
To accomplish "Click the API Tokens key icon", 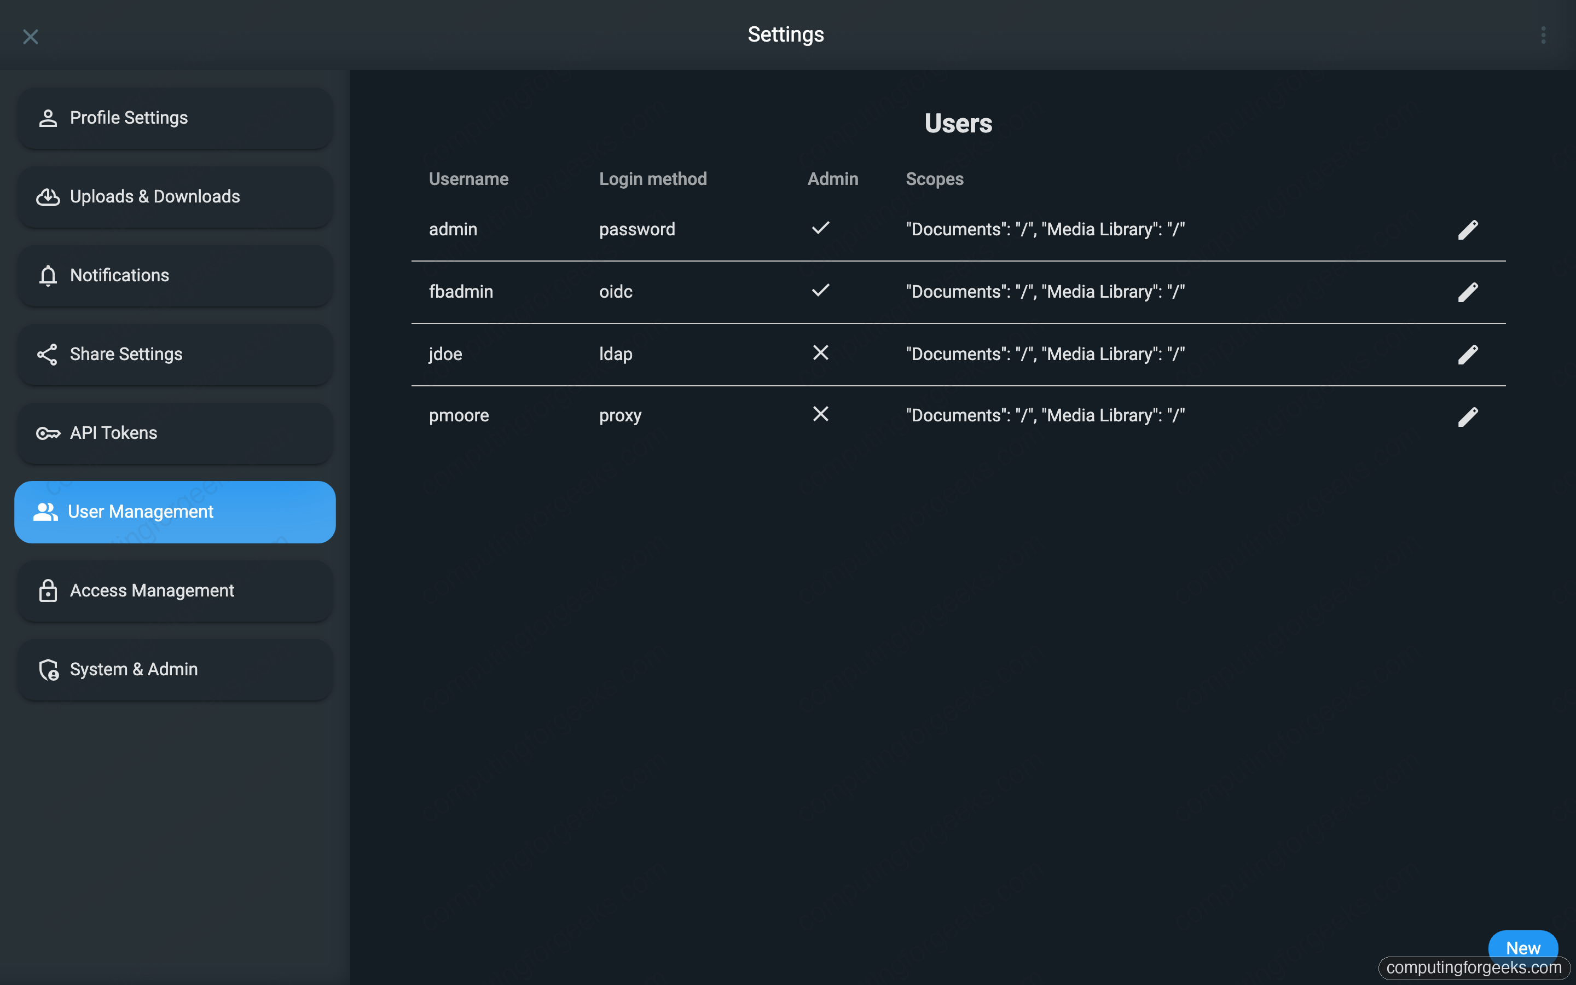I will pos(48,433).
